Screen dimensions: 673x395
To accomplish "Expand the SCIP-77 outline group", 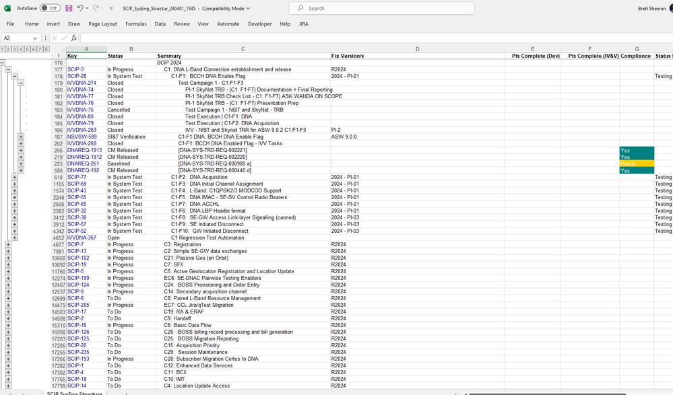I will [x=15, y=177].
